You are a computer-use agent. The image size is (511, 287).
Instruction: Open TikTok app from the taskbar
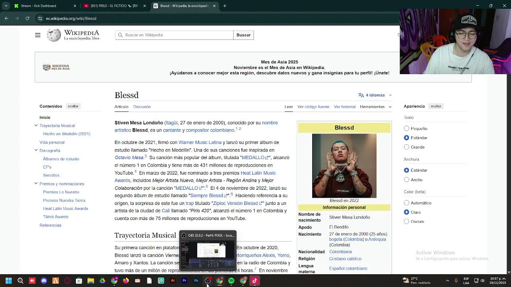[255, 281]
